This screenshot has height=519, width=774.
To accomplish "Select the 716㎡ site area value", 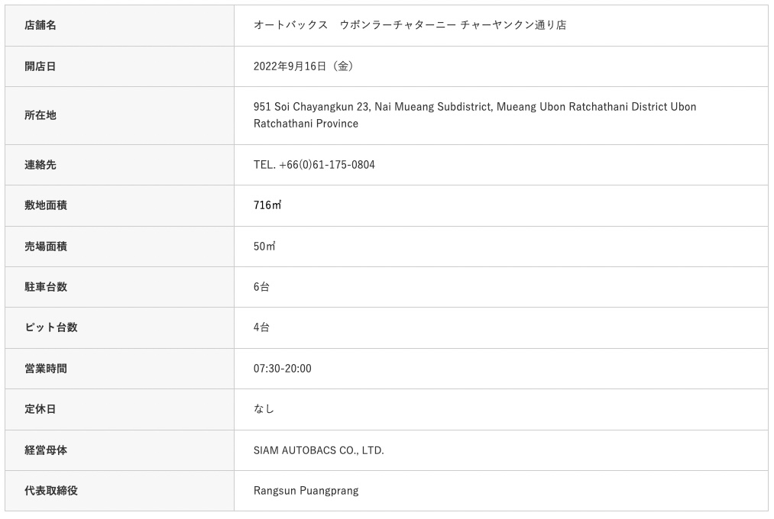I will 267,205.
